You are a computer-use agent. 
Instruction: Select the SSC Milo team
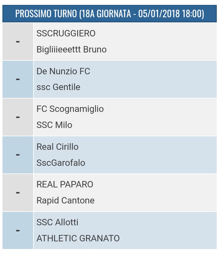tap(54, 125)
